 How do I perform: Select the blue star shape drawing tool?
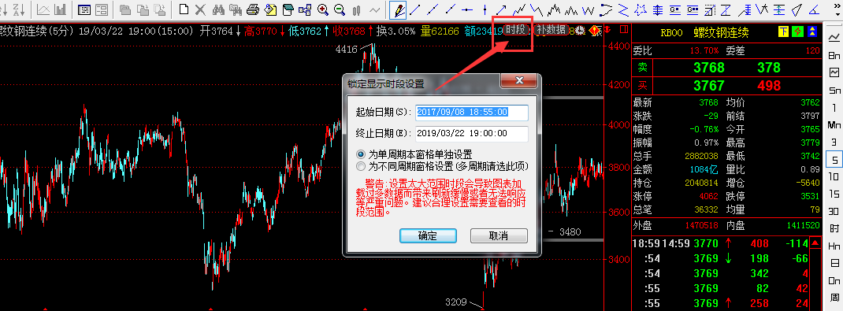coord(640,9)
